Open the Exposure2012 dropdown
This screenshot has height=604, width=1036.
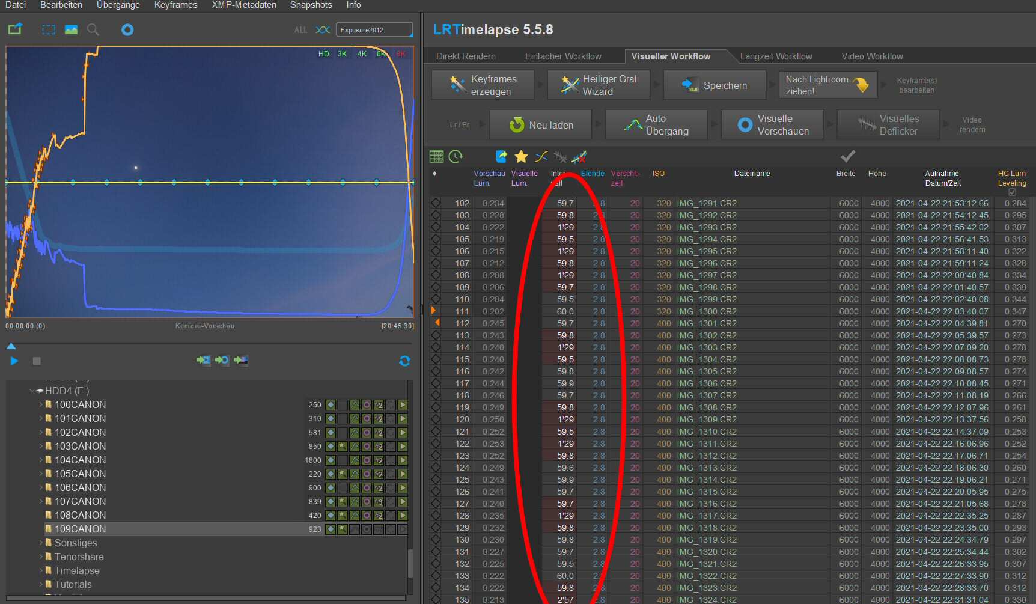(374, 30)
